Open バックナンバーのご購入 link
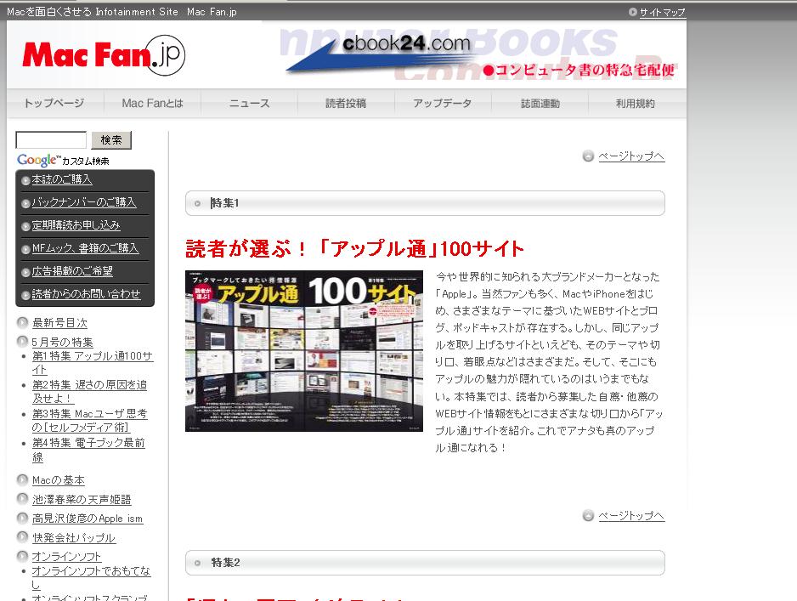The image size is (797, 601). coord(84,202)
